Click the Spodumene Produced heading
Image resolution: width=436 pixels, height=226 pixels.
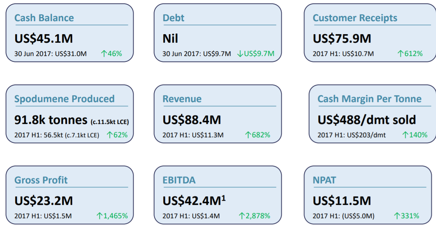[64, 99]
